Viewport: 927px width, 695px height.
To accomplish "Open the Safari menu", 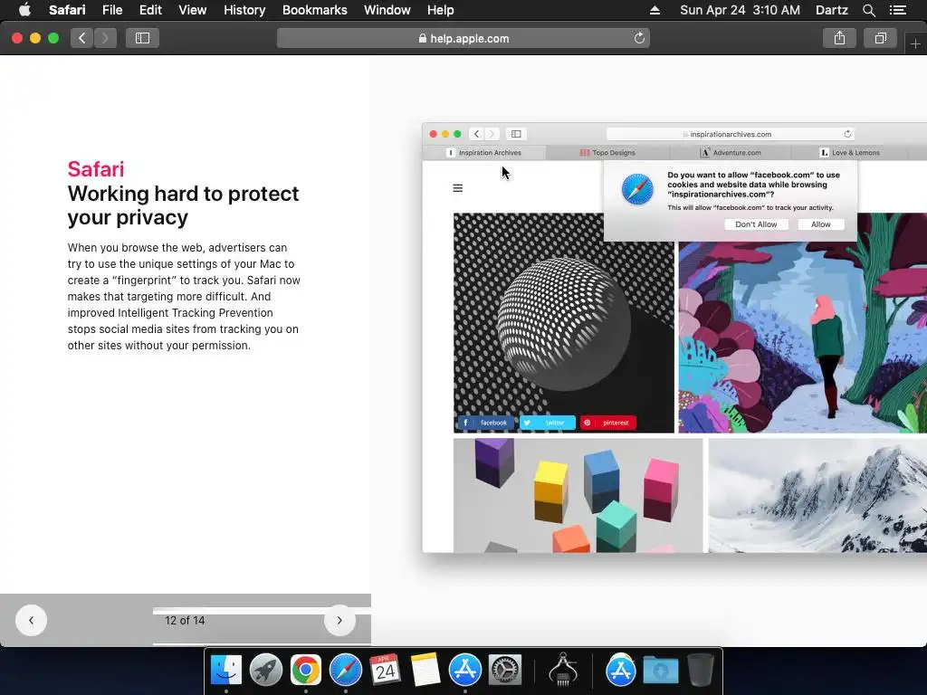I will point(67,10).
